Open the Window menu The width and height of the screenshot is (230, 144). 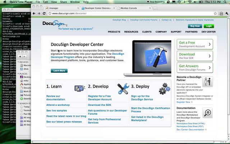75,2
